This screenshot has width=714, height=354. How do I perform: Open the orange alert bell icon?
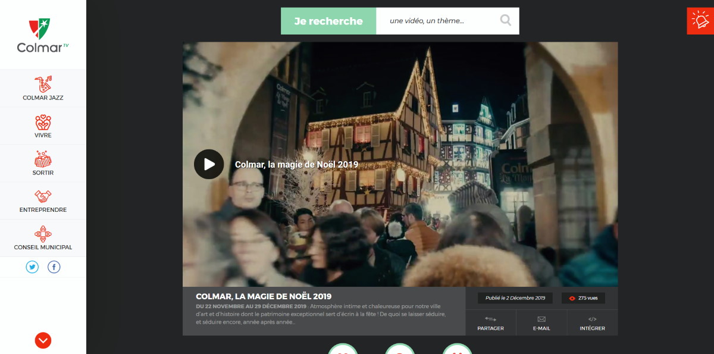tap(700, 21)
